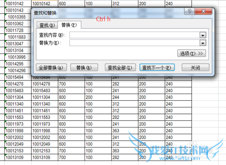This screenshot has width=226, height=165.
Task: Select first-column cell 10011451
Action: coord(18,111)
